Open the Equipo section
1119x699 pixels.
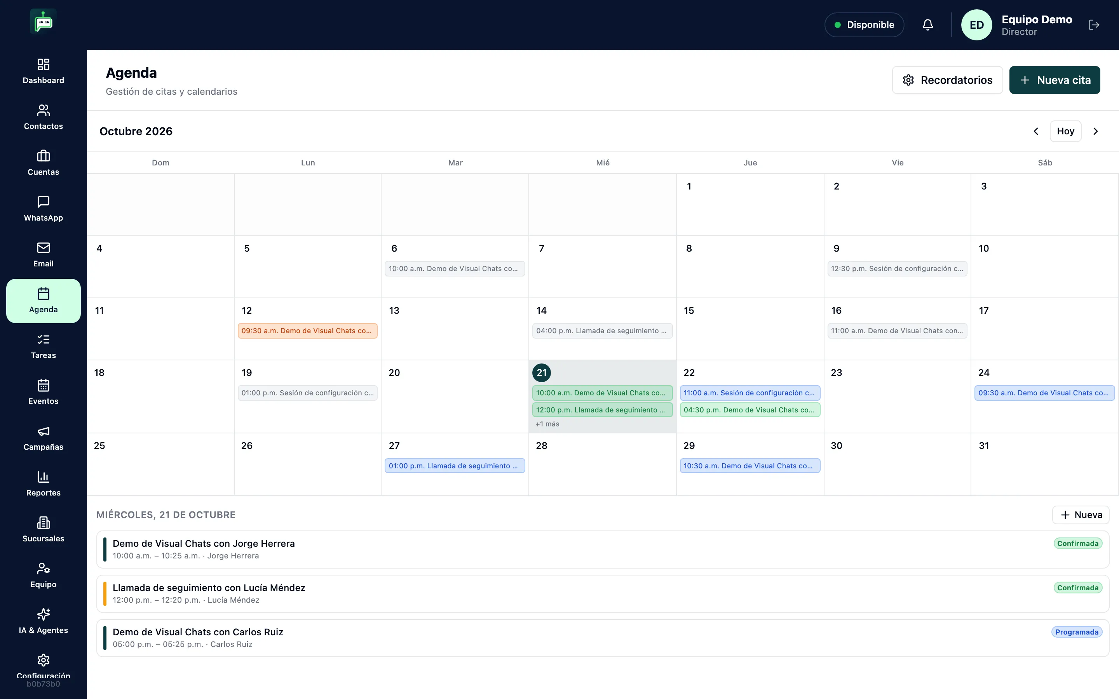(44, 575)
